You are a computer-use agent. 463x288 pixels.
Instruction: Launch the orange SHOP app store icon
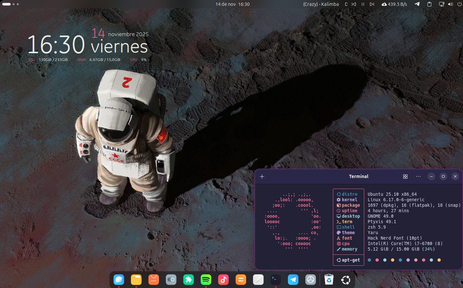click(154, 280)
